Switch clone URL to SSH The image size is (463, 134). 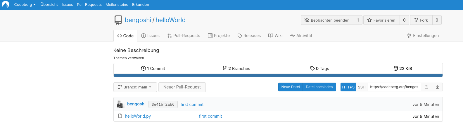[x=362, y=87]
